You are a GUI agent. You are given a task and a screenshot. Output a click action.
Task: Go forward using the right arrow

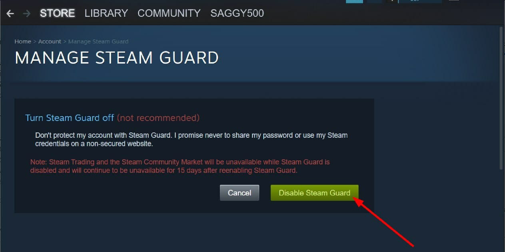tap(27, 13)
